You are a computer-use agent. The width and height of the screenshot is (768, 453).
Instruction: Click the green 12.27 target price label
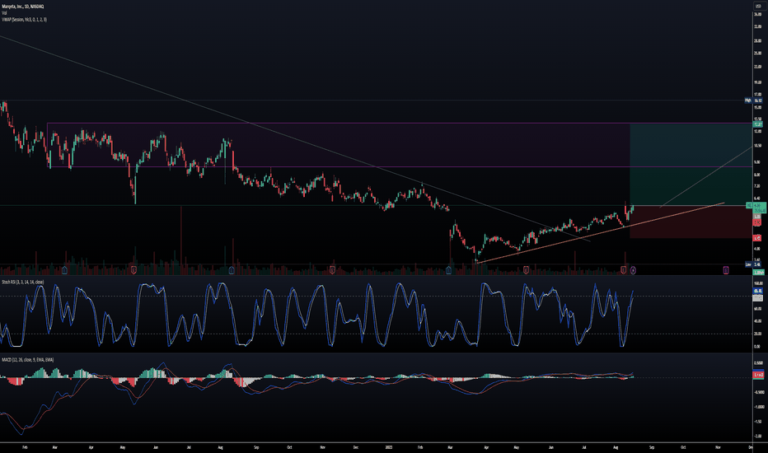758,124
